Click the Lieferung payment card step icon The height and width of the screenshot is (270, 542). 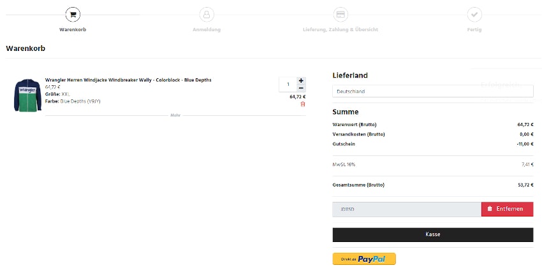(341, 15)
